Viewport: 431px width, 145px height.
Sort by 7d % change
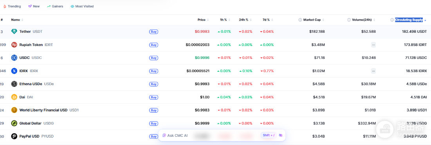268,20
